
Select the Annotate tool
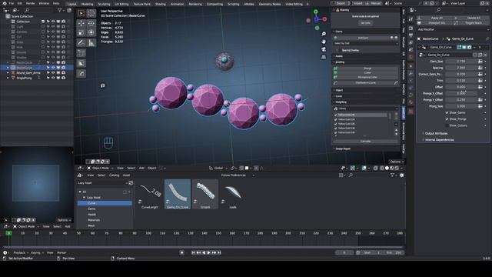(x=81, y=42)
